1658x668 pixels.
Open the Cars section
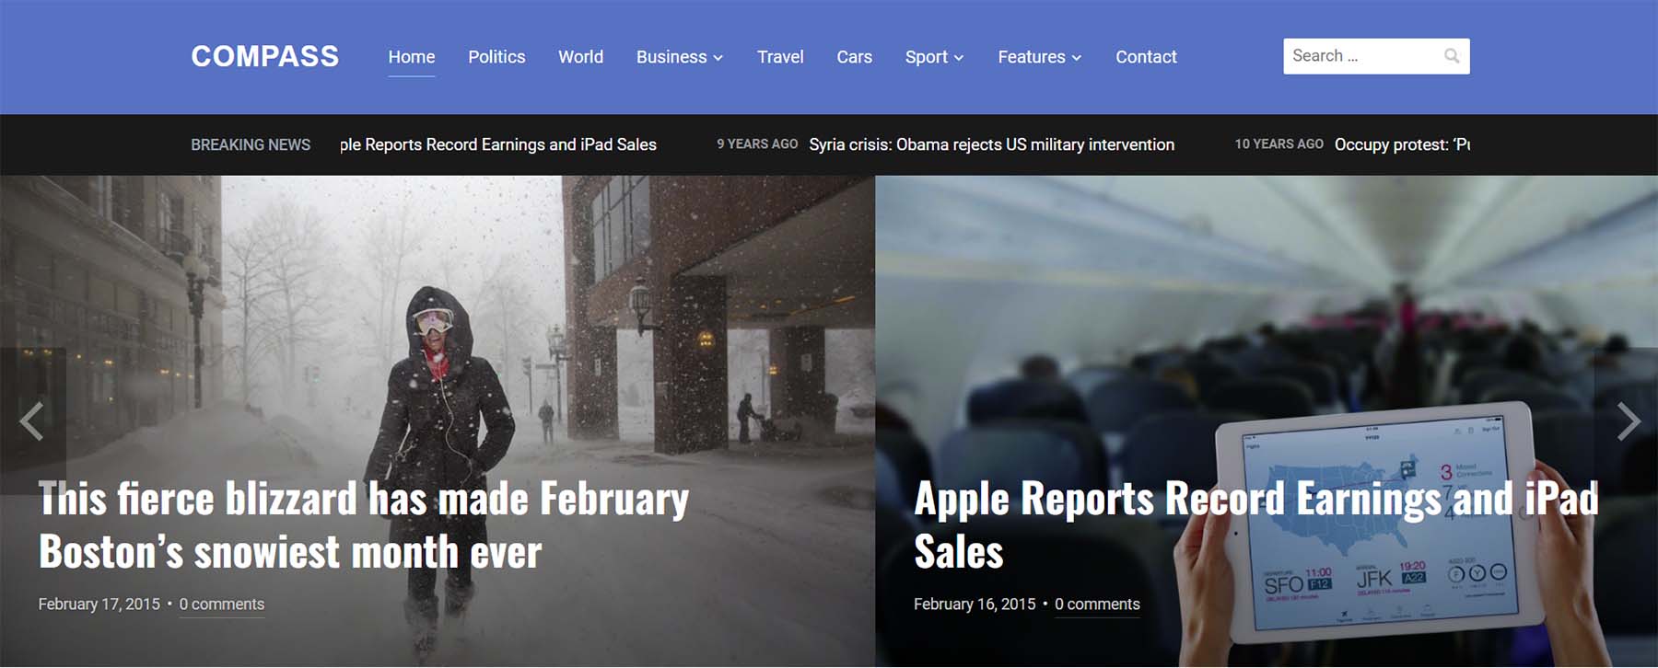click(854, 57)
